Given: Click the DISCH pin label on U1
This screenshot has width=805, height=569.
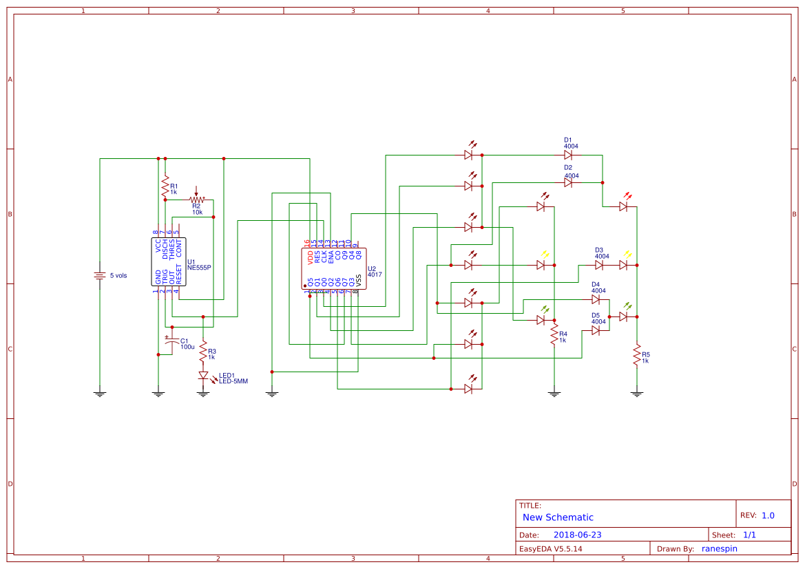Looking at the screenshot, I should coord(165,249).
